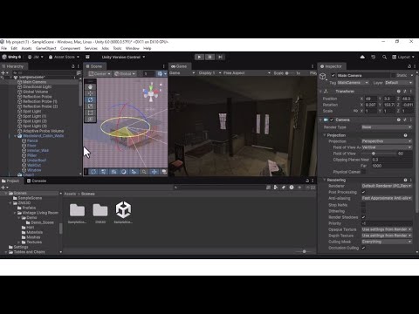Screen dimensions: 419x314
Task: Disable Post Processing checkbox
Action: tap(363, 192)
